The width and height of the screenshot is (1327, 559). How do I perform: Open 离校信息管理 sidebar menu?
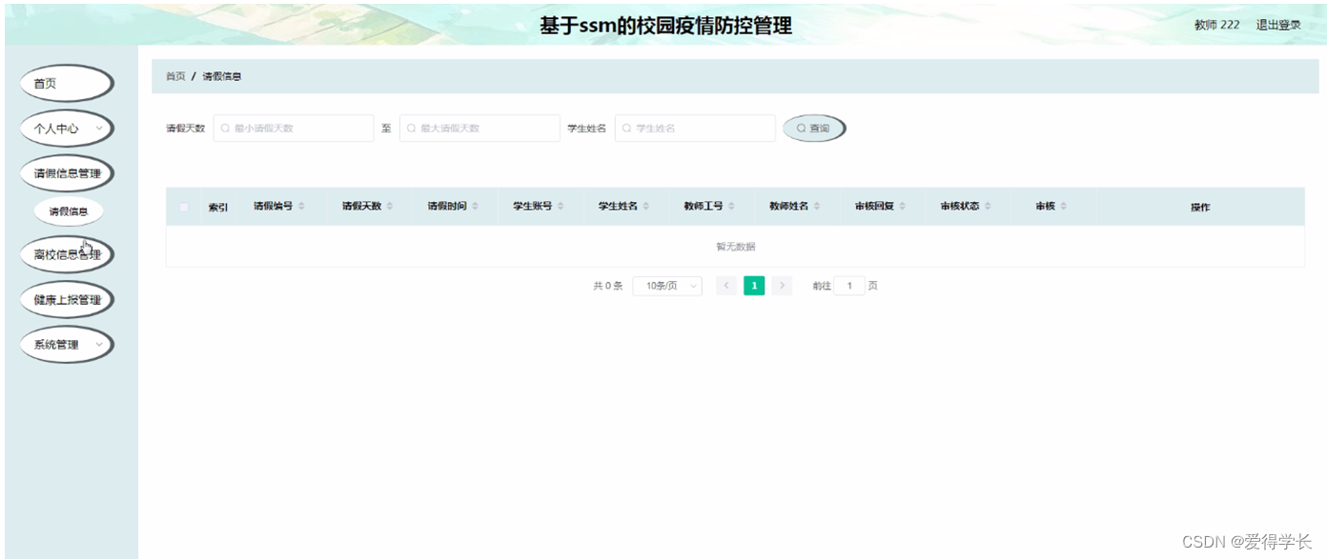pos(67,254)
